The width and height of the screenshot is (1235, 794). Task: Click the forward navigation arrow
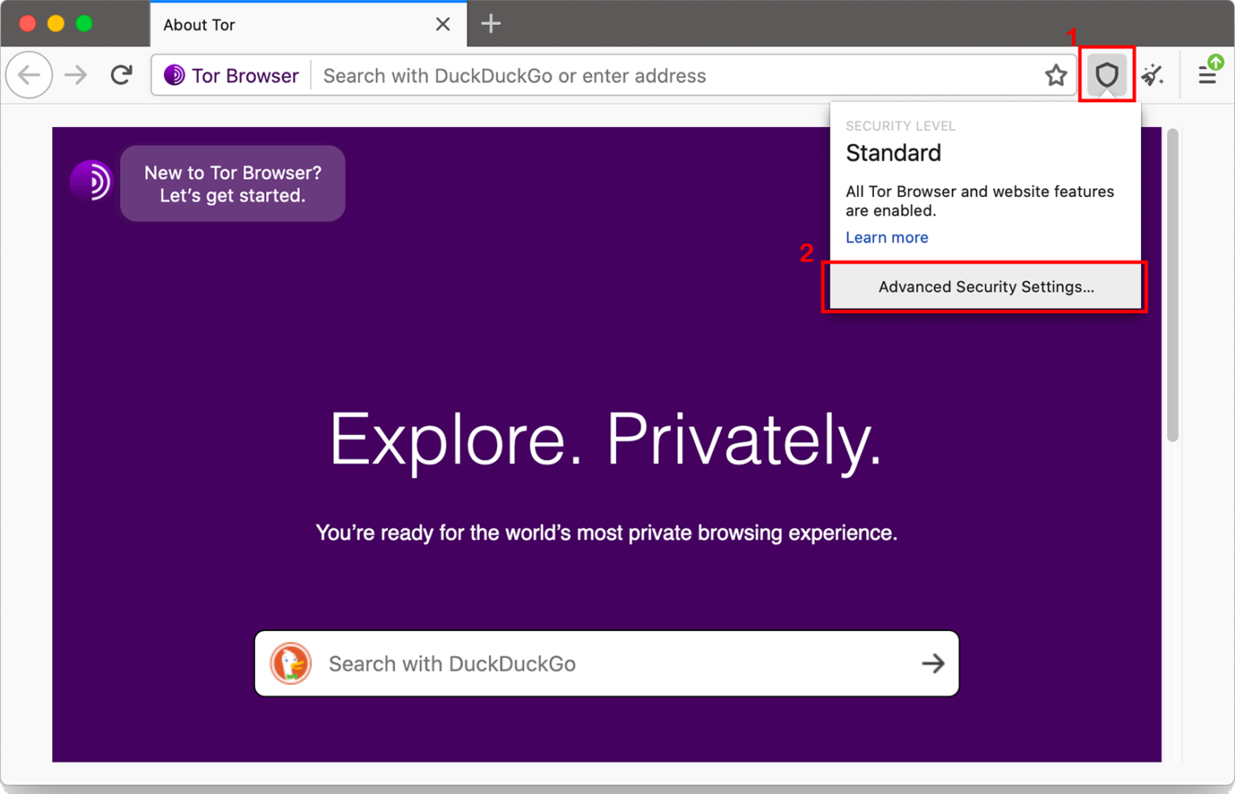[75, 75]
